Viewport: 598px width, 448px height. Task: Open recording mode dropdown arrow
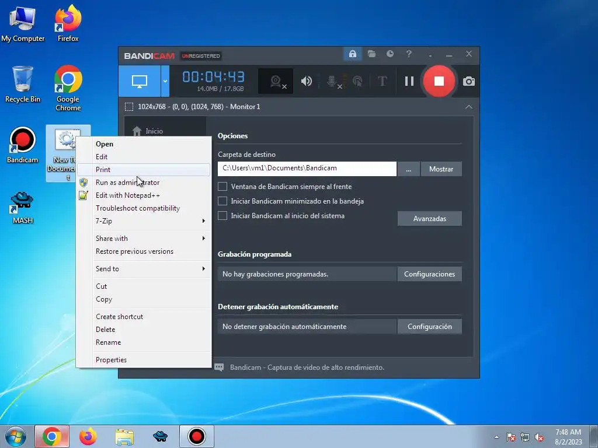coord(165,80)
